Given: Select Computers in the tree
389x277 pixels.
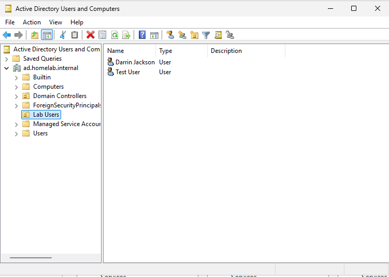Looking at the screenshot, I should [48, 87].
